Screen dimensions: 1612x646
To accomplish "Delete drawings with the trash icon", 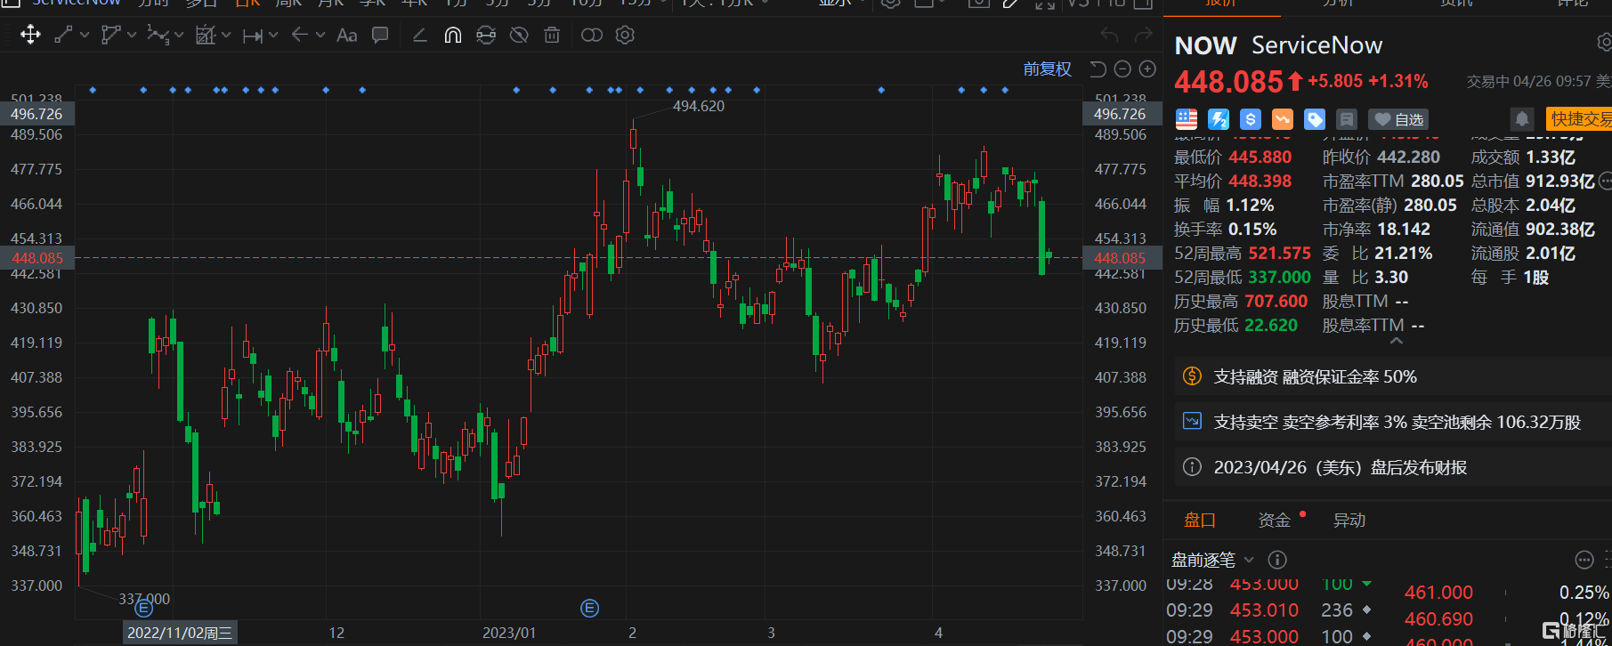I will click(552, 36).
